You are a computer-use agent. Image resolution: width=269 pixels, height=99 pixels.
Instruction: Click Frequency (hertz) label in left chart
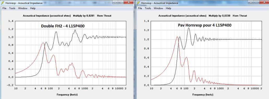point(66,95)
